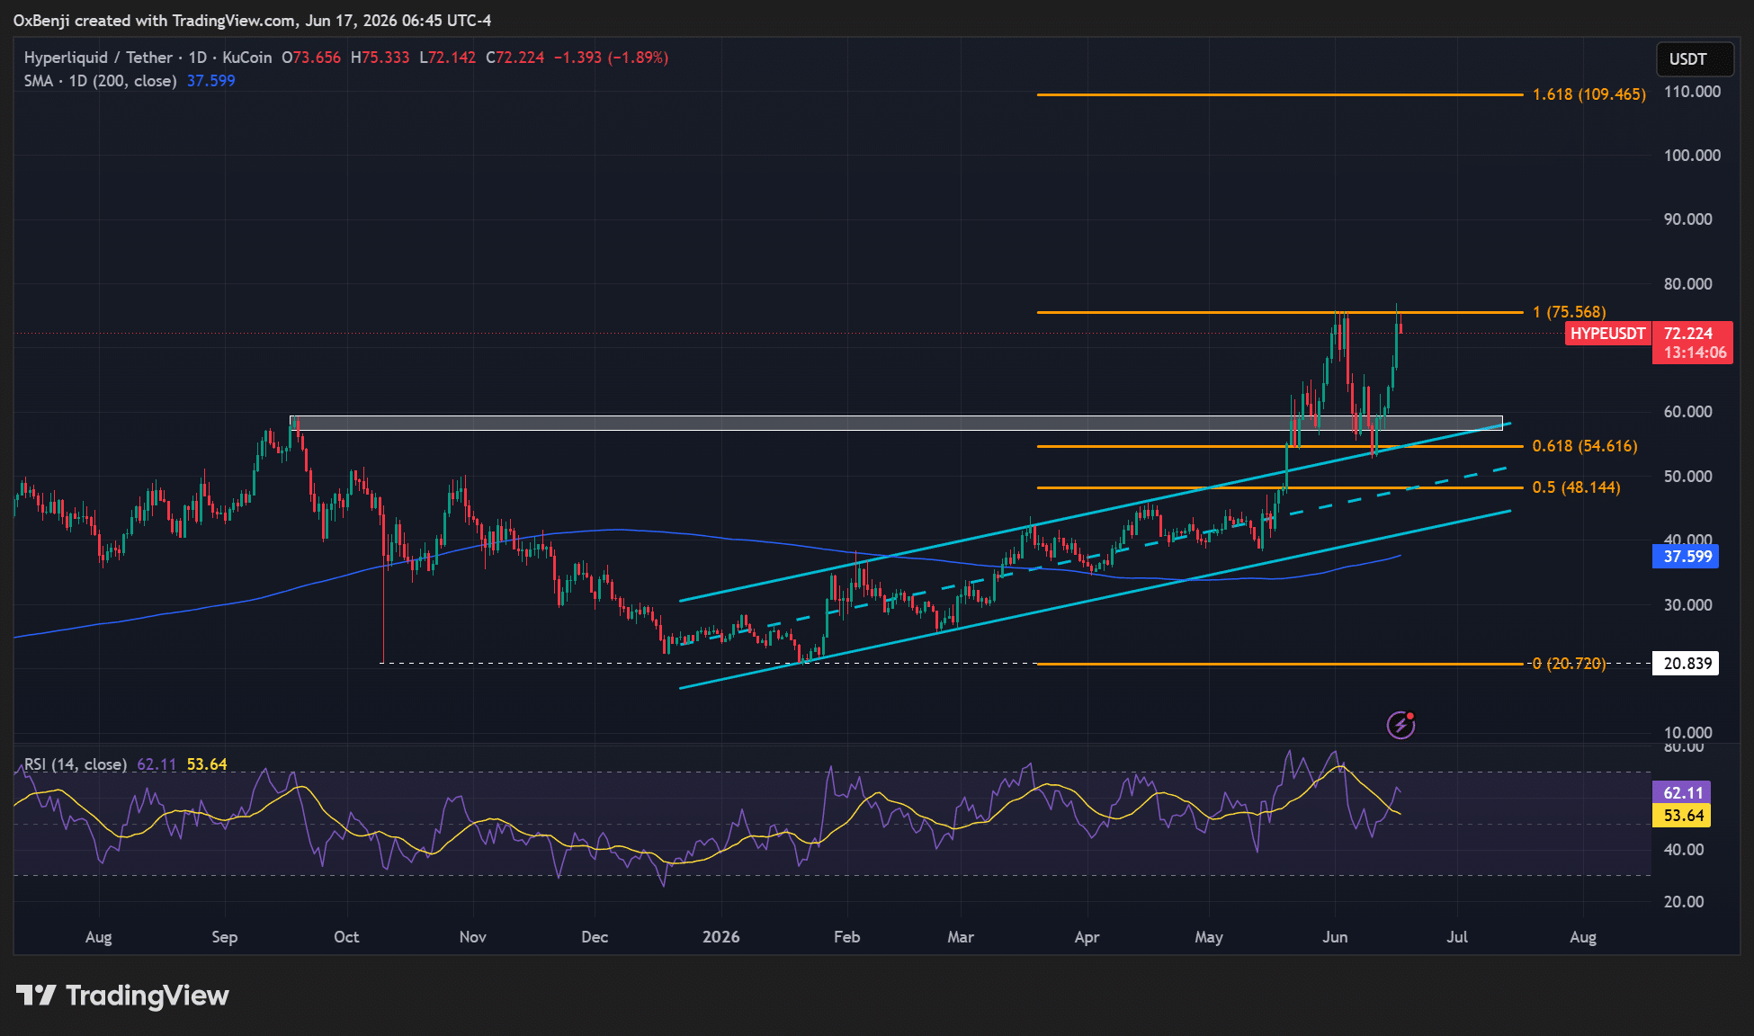Click the Hyperliquid / Tether symbol title
Image resolution: width=1754 pixels, height=1036 pixels.
pyautogui.click(x=99, y=58)
